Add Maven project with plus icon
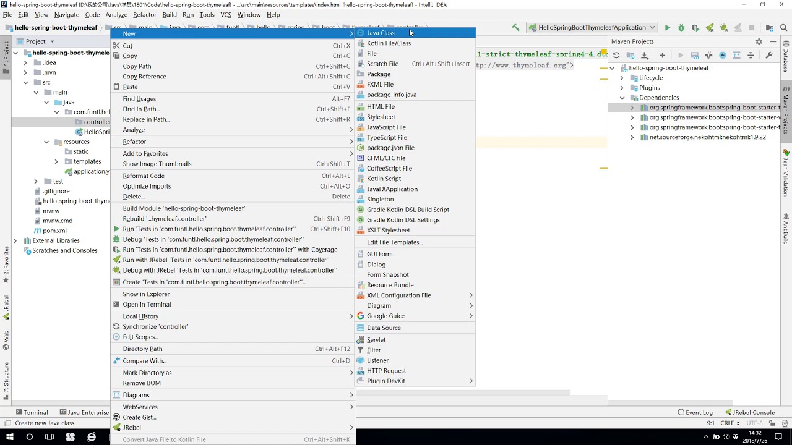This screenshot has height=445, width=792. point(662,55)
